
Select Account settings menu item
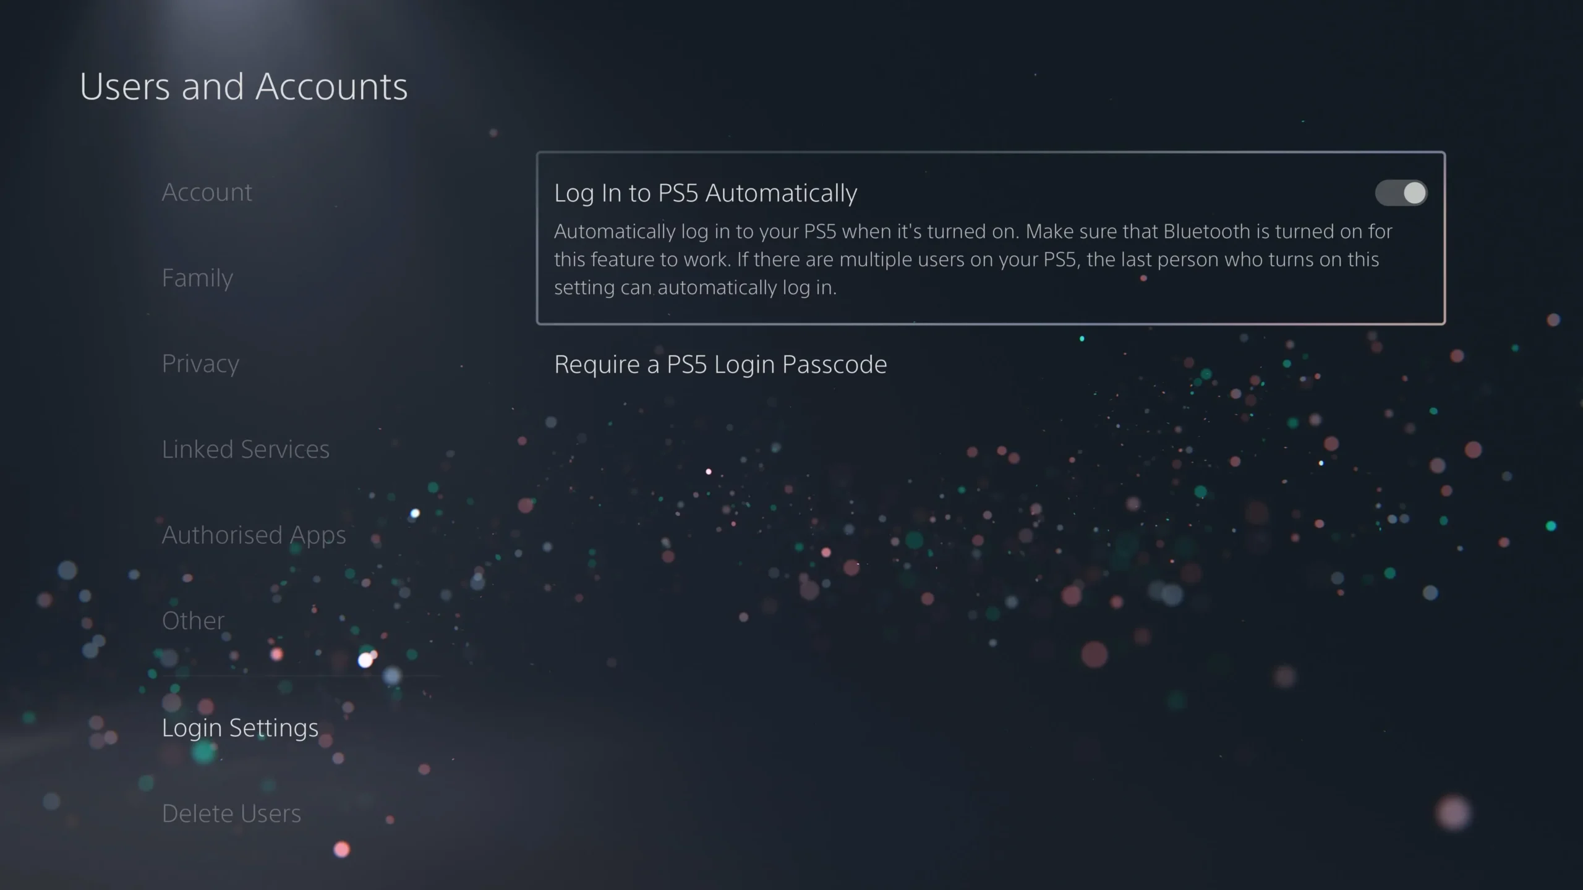(207, 191)
